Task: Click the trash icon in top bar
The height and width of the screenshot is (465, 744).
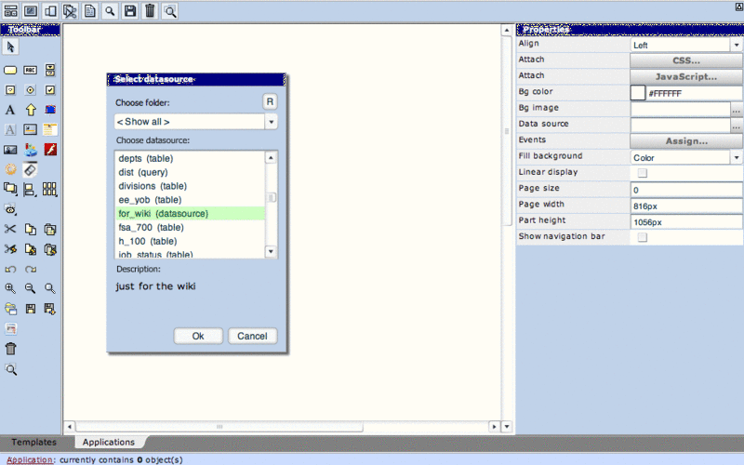Action: coord(150,11)
